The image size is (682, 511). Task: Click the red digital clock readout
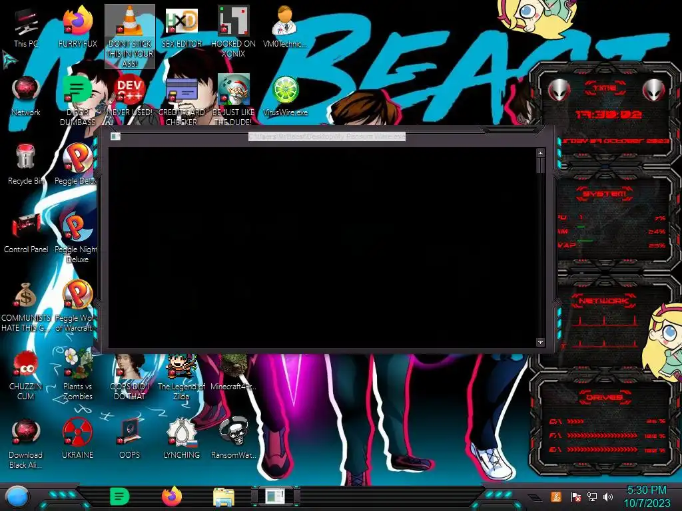coord(608,114)
